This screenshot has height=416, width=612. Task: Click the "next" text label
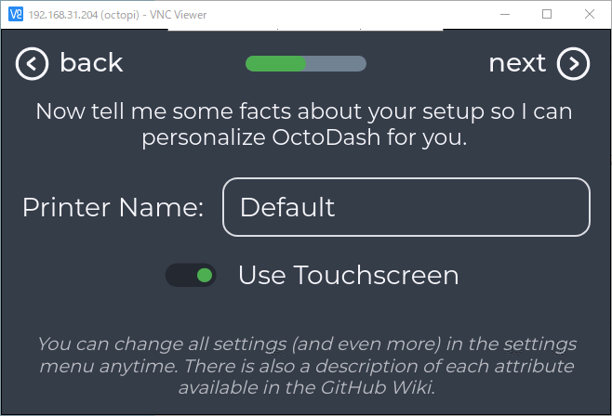point(517,63)
